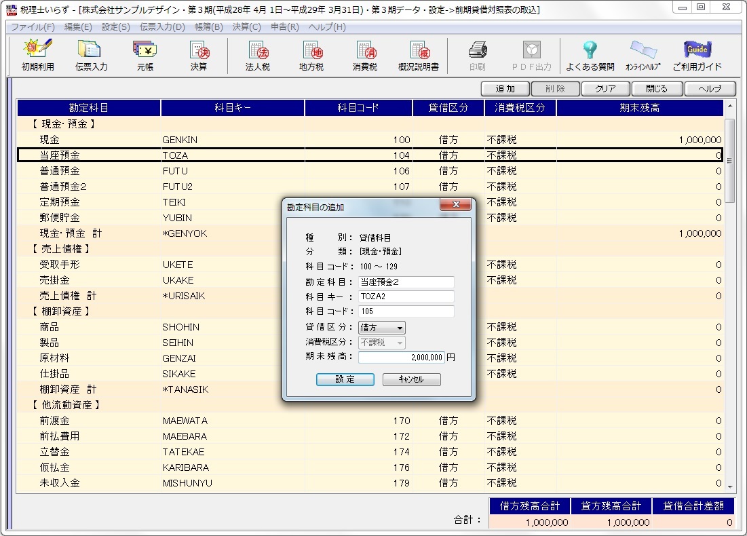747x536 pixels.
Task: Click the 期末残高 amount field
Action: (x=402, y=358)
